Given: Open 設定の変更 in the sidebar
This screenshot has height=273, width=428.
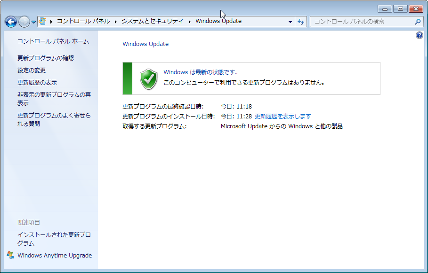Looking at the screenshot, I should tap(32, 70).
